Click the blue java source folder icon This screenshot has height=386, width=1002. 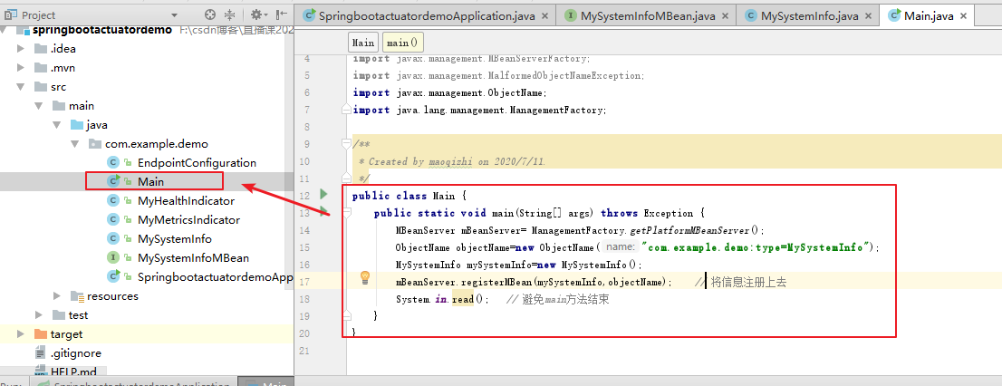point(77,125)
